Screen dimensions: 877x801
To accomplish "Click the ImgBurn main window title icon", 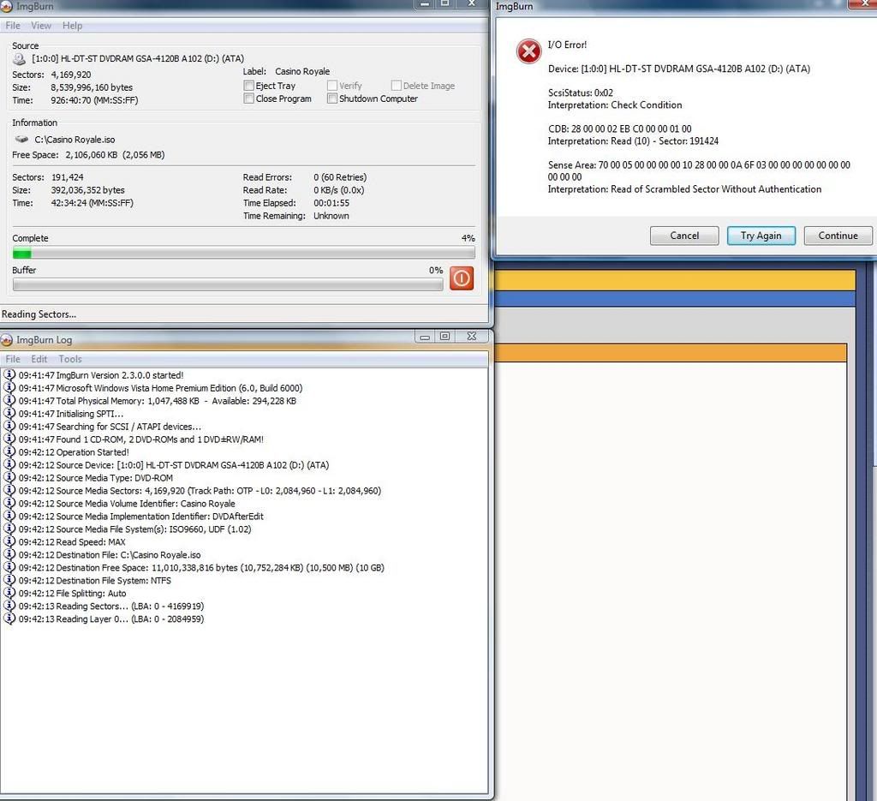I will [7, 6].
